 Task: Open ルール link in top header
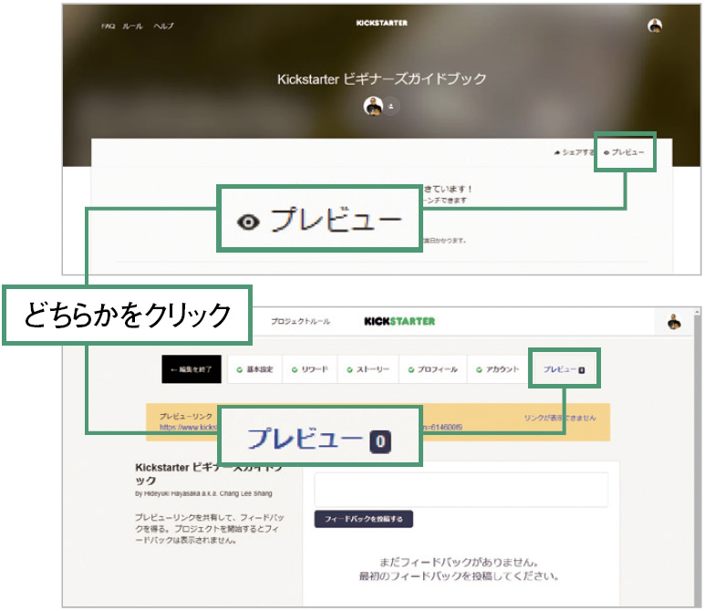coord(132,26)
